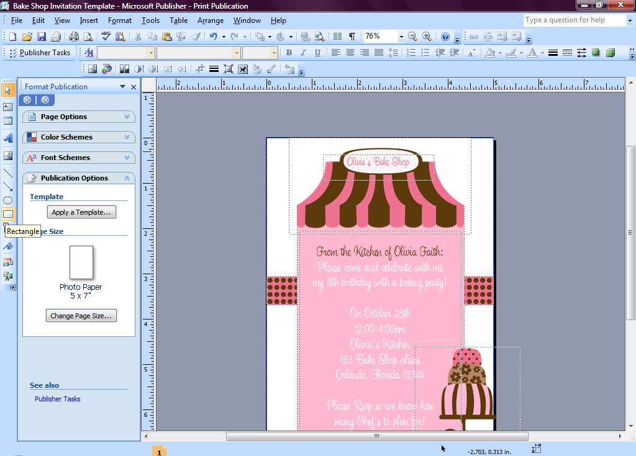This screenshot has width=636, height=456.
Task: Toggle Bold formatting
Action: point(289,53)
